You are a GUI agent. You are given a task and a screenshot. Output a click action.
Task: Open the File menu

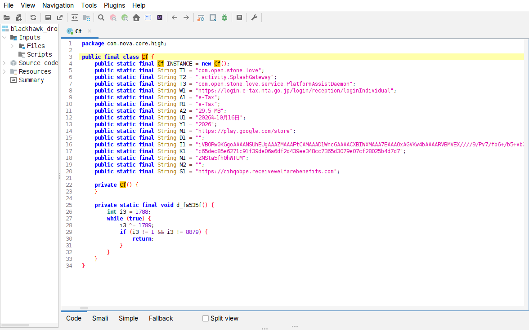coord(9,5)
